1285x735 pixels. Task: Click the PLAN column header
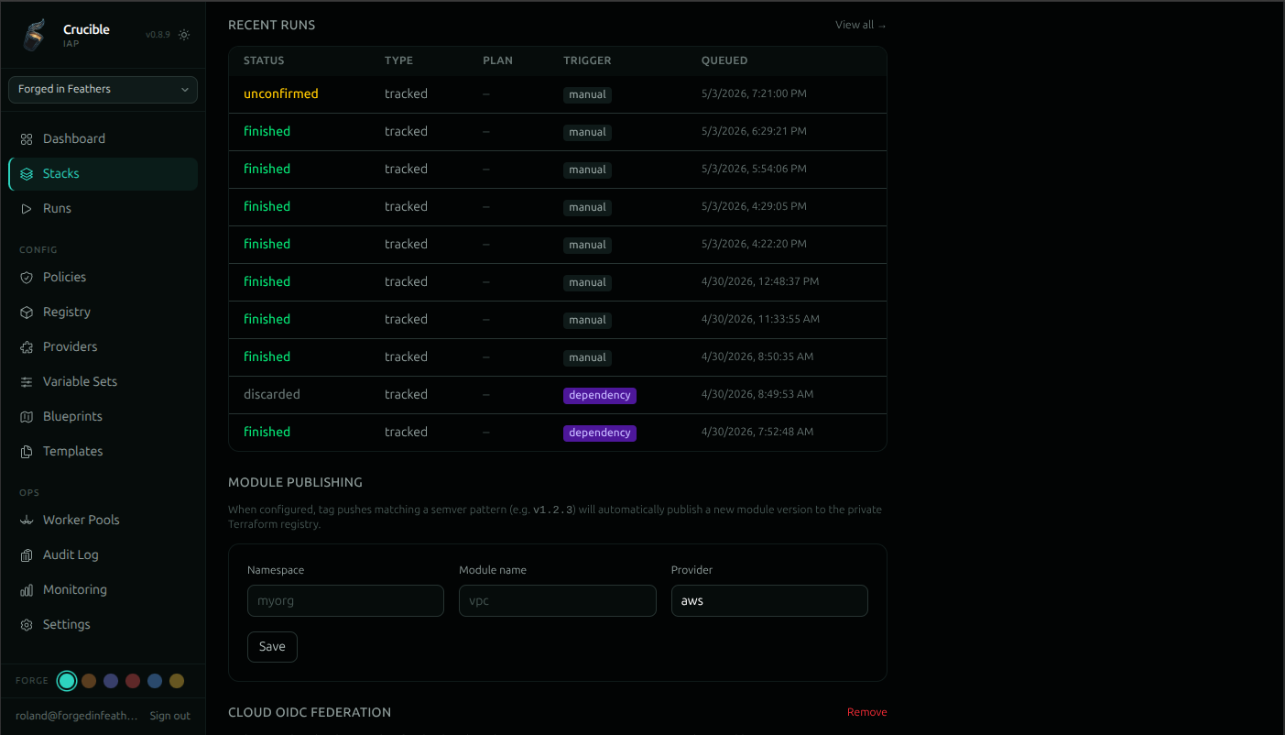pos(497,60)
